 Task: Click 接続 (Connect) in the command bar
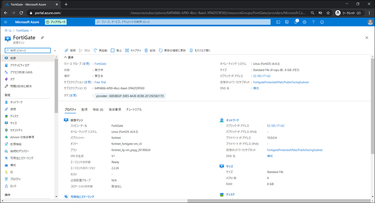70,50
